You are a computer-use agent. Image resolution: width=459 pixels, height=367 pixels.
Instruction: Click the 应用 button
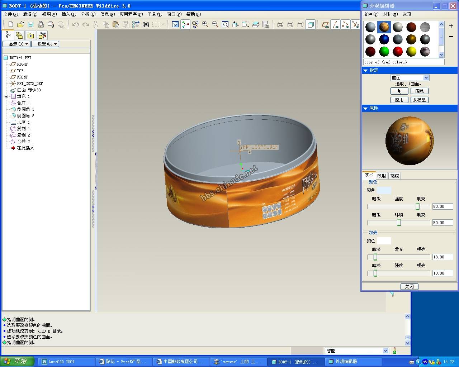tap(399, 100)
